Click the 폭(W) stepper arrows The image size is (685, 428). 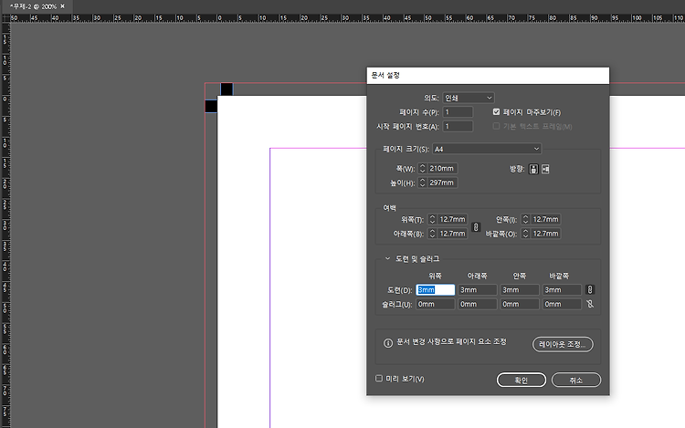423,169
